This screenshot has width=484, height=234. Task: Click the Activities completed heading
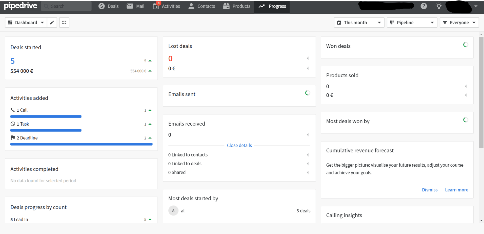coord(34,169)
